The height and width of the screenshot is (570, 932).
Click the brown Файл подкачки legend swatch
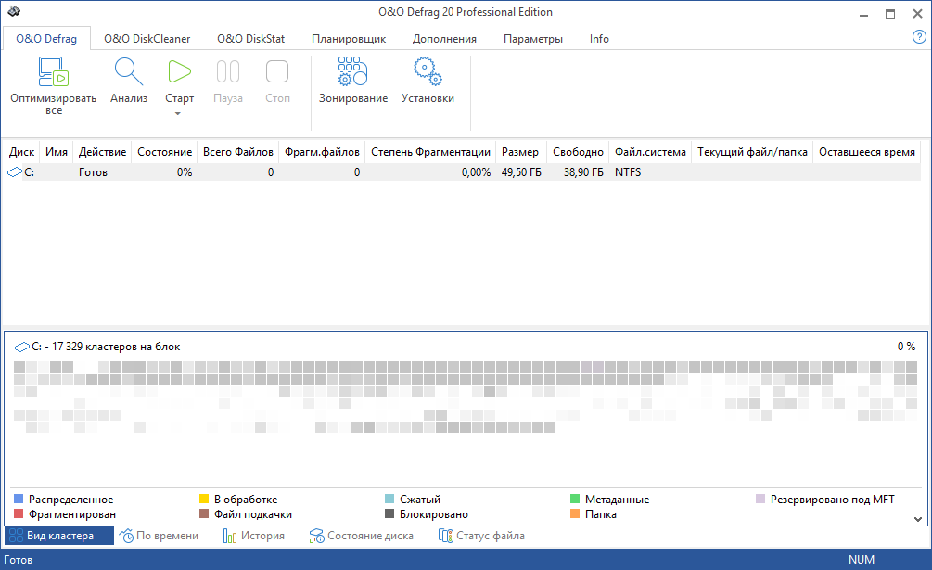[204, 513]
